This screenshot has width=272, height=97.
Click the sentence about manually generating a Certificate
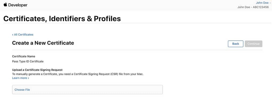coord(78,74)
